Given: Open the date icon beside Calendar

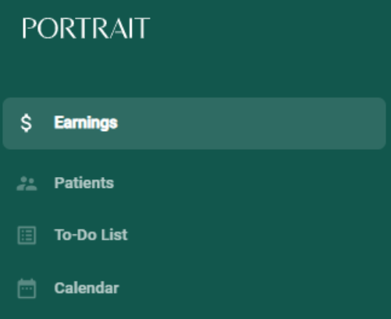Looking at the screenshot, I should point(27,289).
